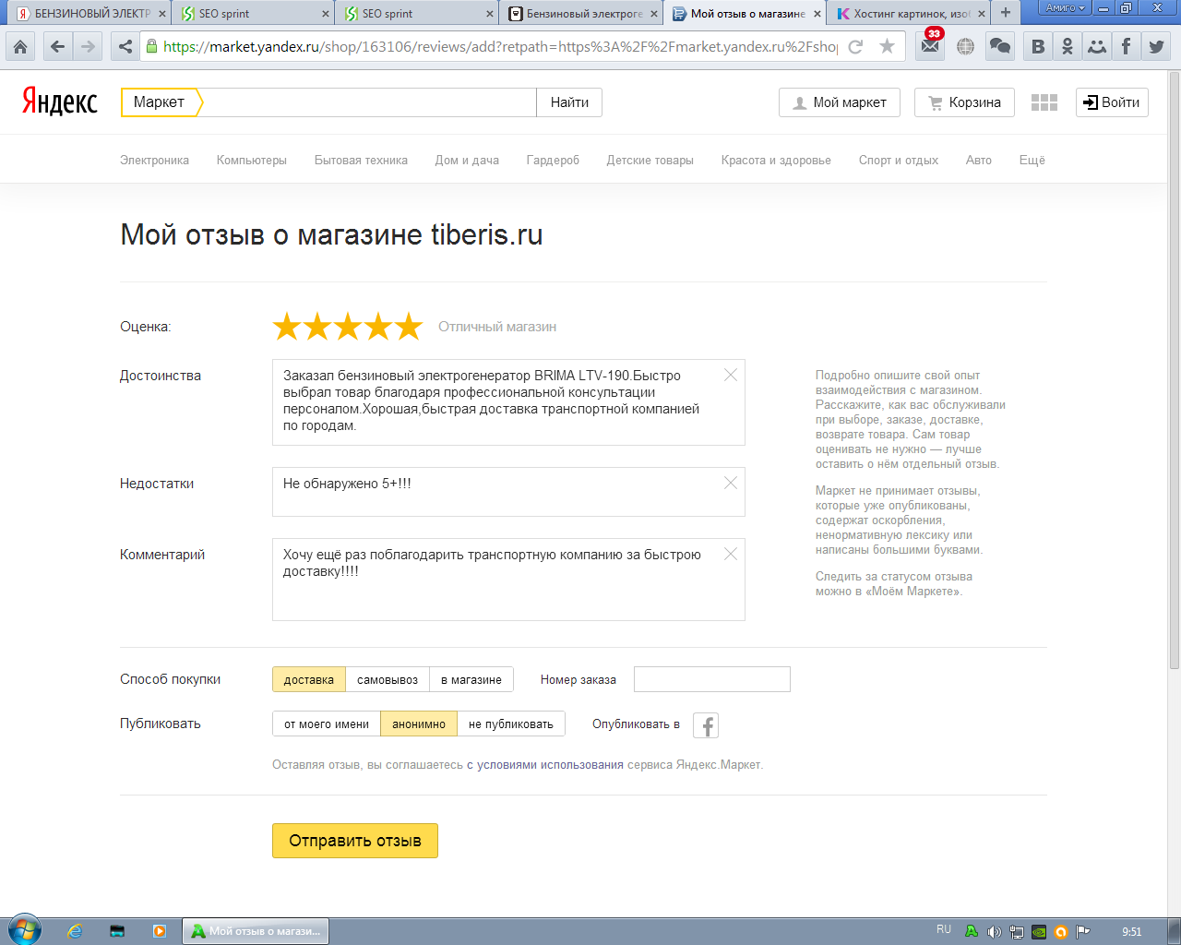1181x945 pixels.
Task: Submit with Отправить отзыв button
Action: click(355, 841)
